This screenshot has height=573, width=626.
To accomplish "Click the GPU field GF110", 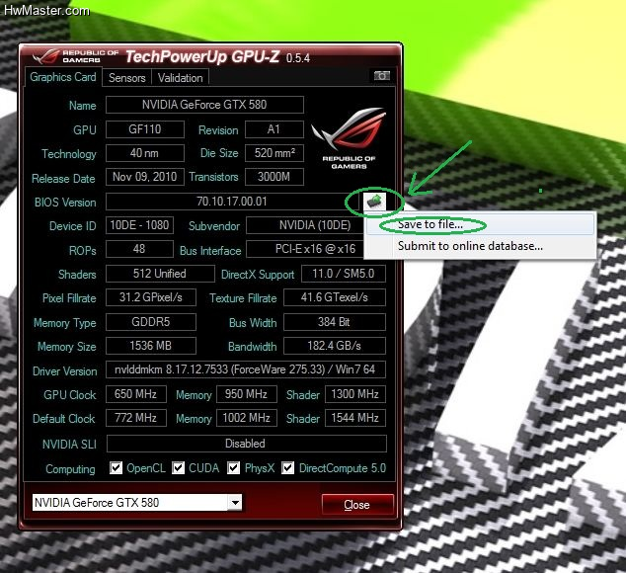I will tap(145, 129).
